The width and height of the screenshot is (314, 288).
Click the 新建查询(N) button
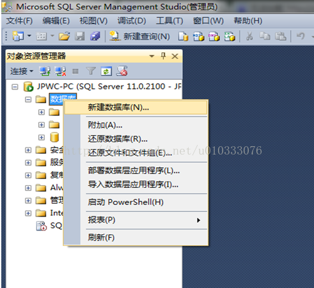139,36
